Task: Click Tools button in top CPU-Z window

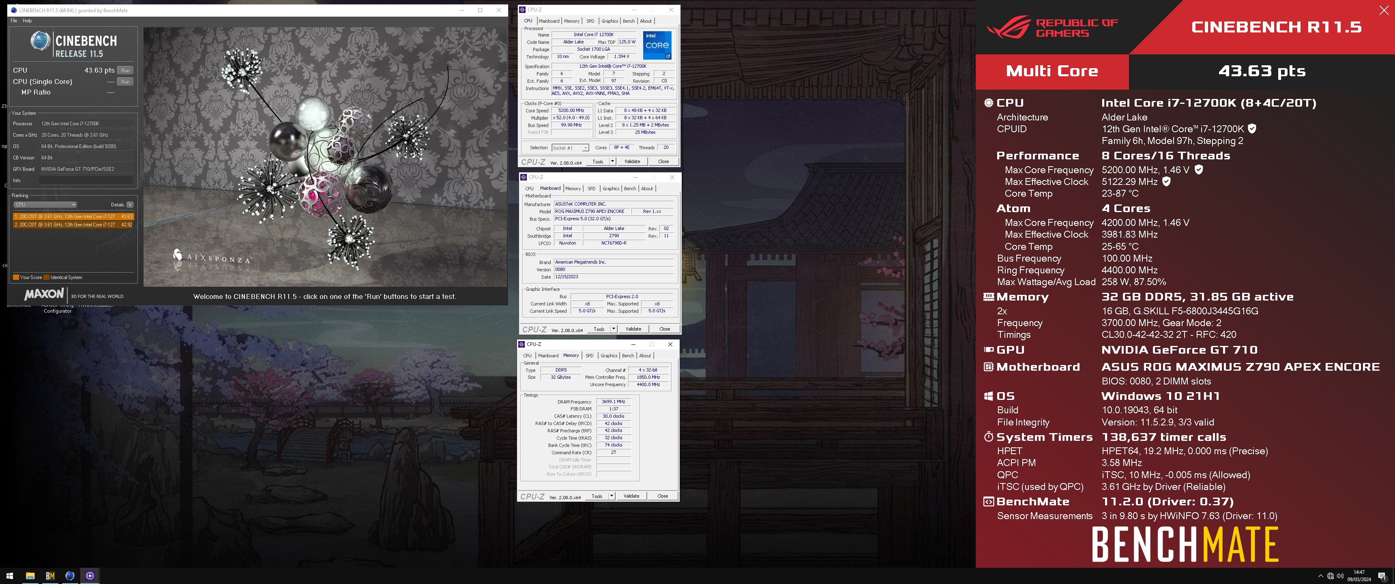Action: coord(598,161)
